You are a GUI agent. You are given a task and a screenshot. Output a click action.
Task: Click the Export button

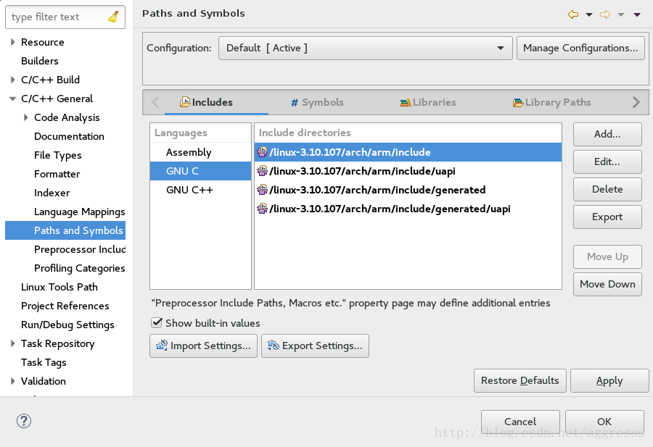(x=607, y=217)
